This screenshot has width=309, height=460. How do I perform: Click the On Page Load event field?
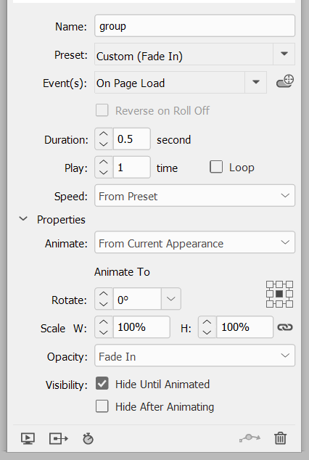coord(170,83)
